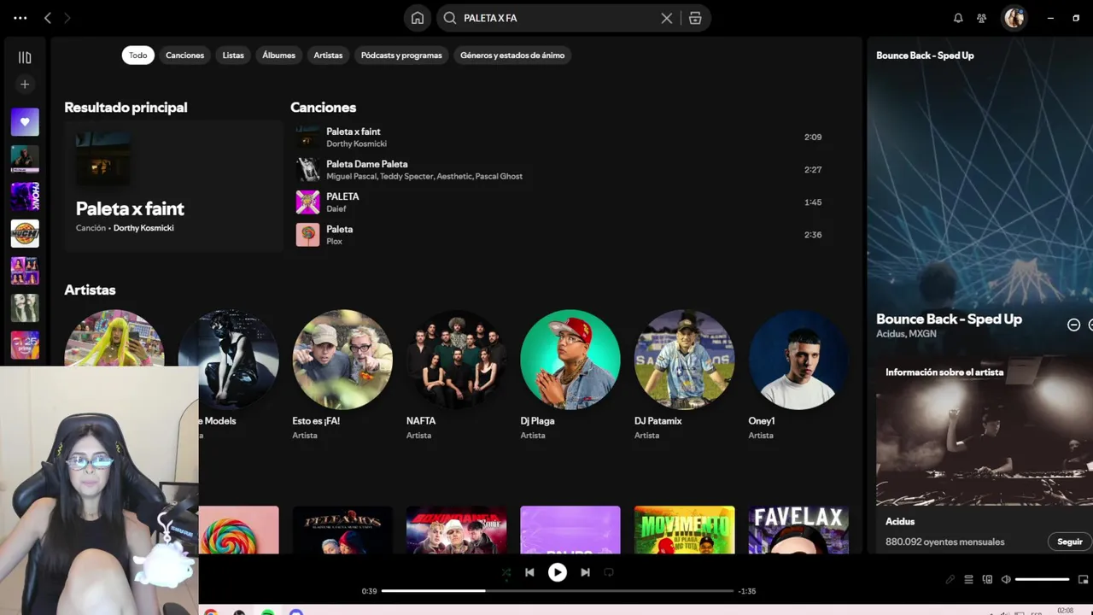The height and width of the screenshot is (615, 1093).
Task: Click the Artistas section heading
Action: pyautogui.click(x=90, y=290)
